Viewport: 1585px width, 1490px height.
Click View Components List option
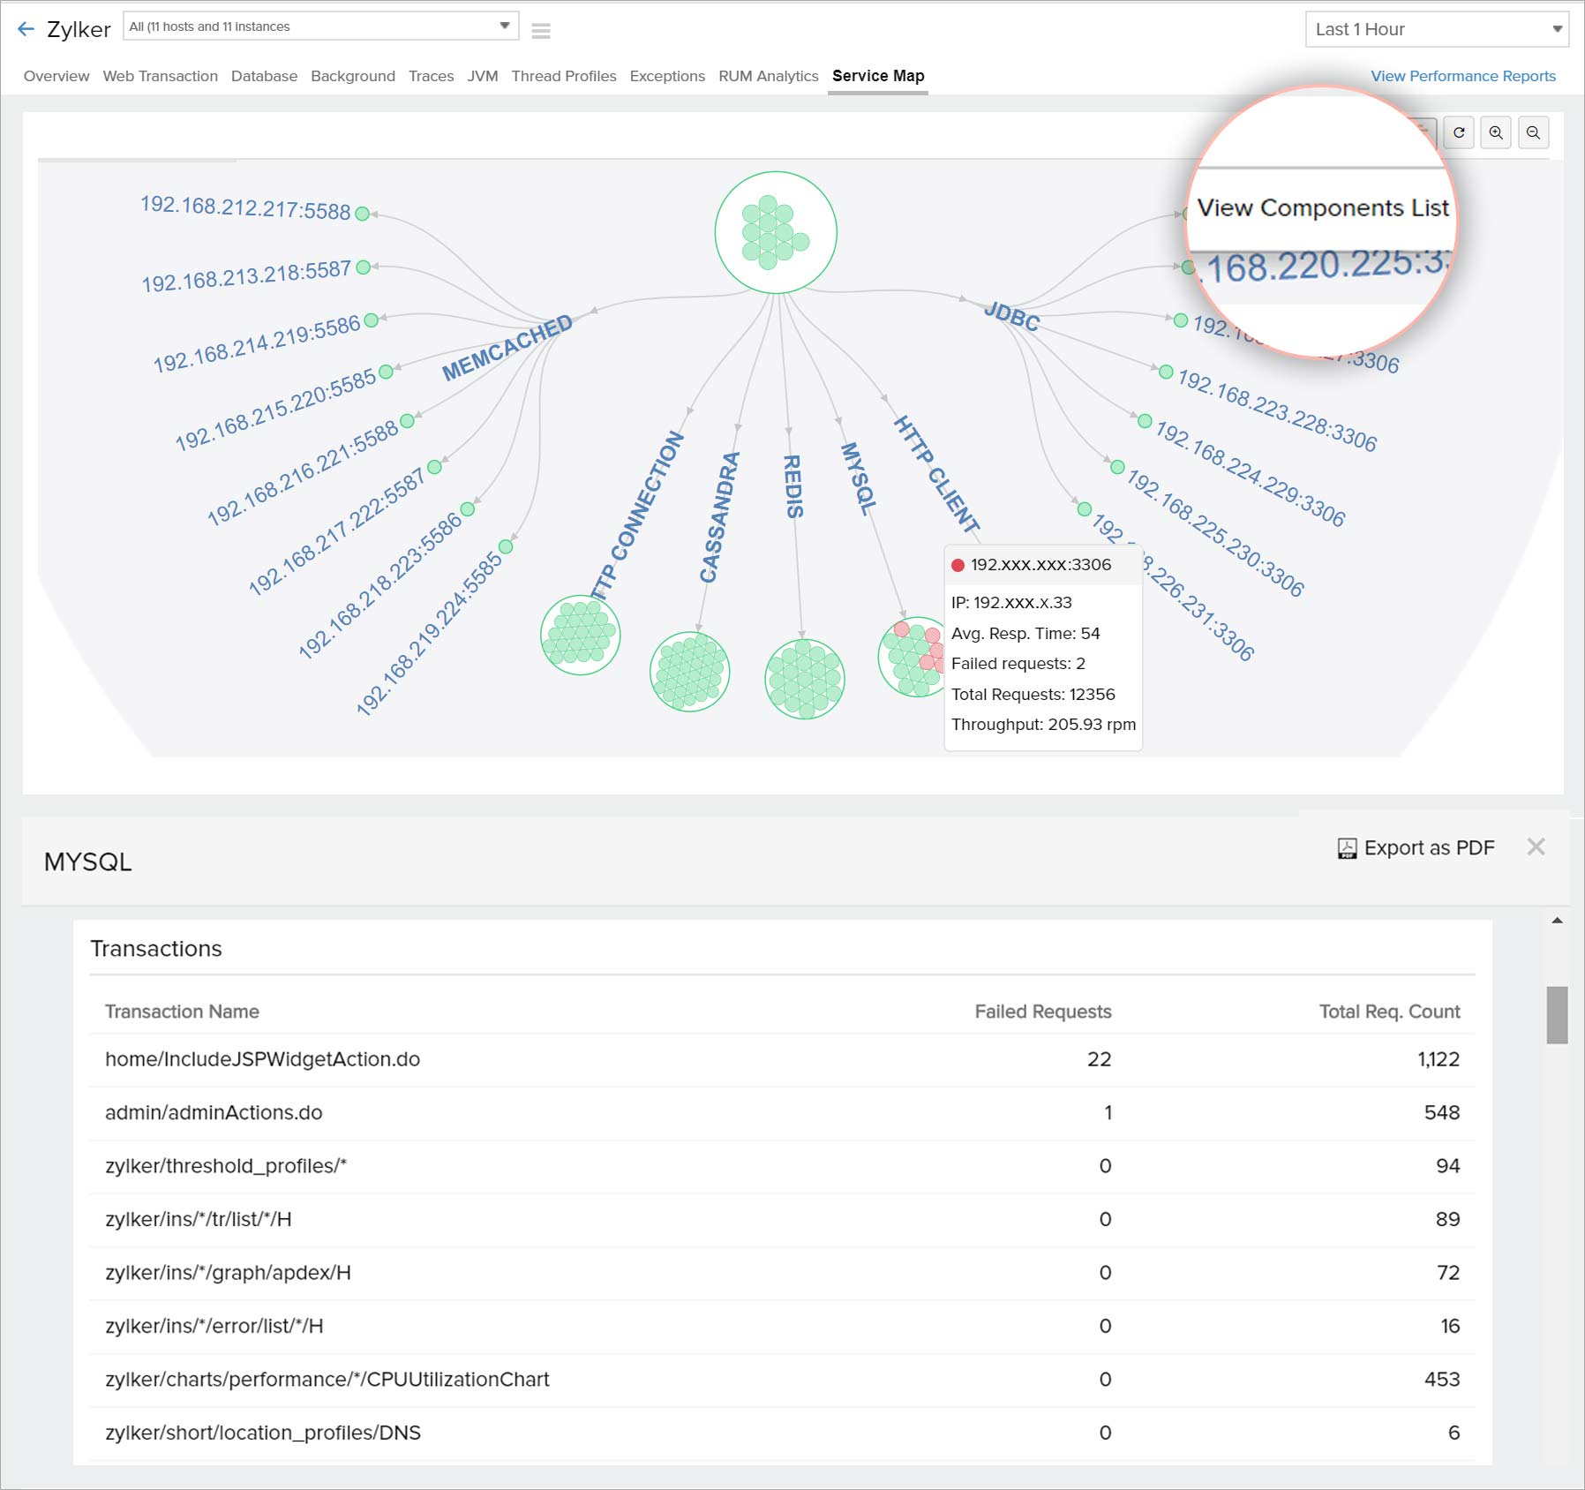point(1322,208)
